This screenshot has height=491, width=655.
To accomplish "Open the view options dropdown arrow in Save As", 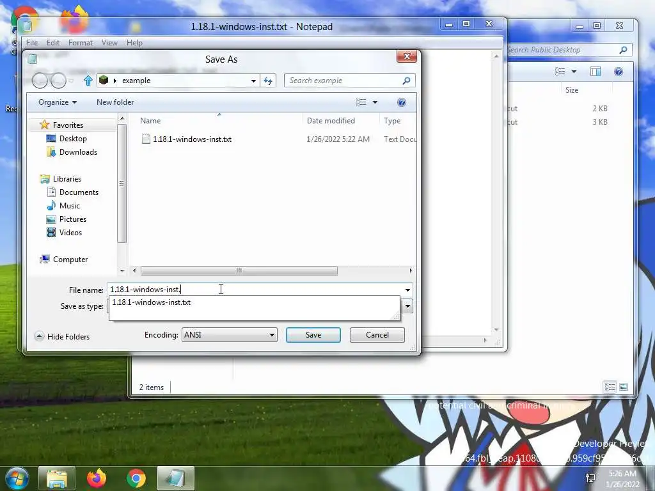I will [x=375, y=102].
